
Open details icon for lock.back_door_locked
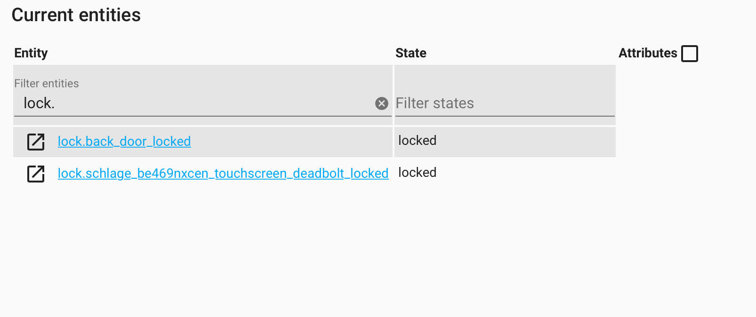coord(36,142)
